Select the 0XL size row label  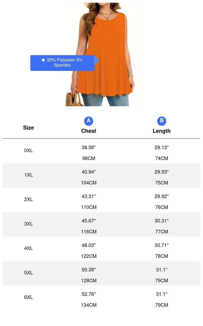(x=28, y=151)
